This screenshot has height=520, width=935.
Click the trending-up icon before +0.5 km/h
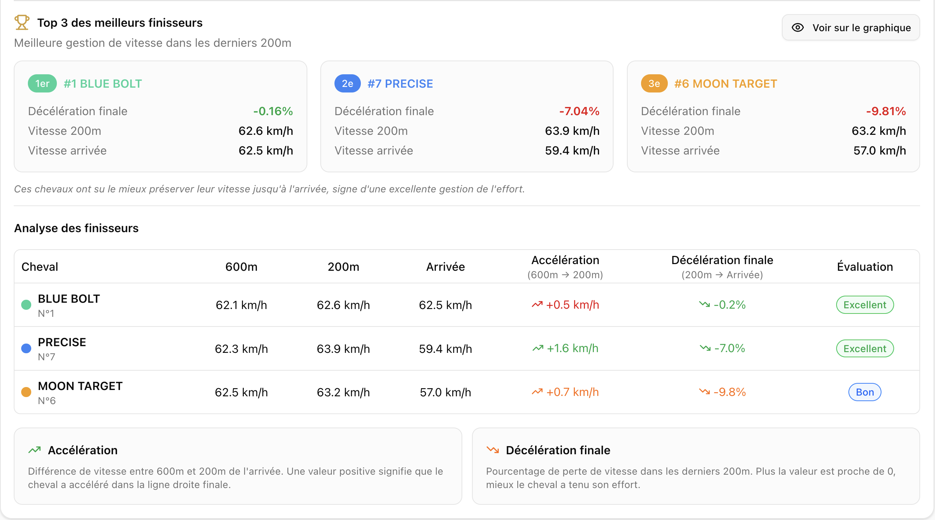point(537,305)
